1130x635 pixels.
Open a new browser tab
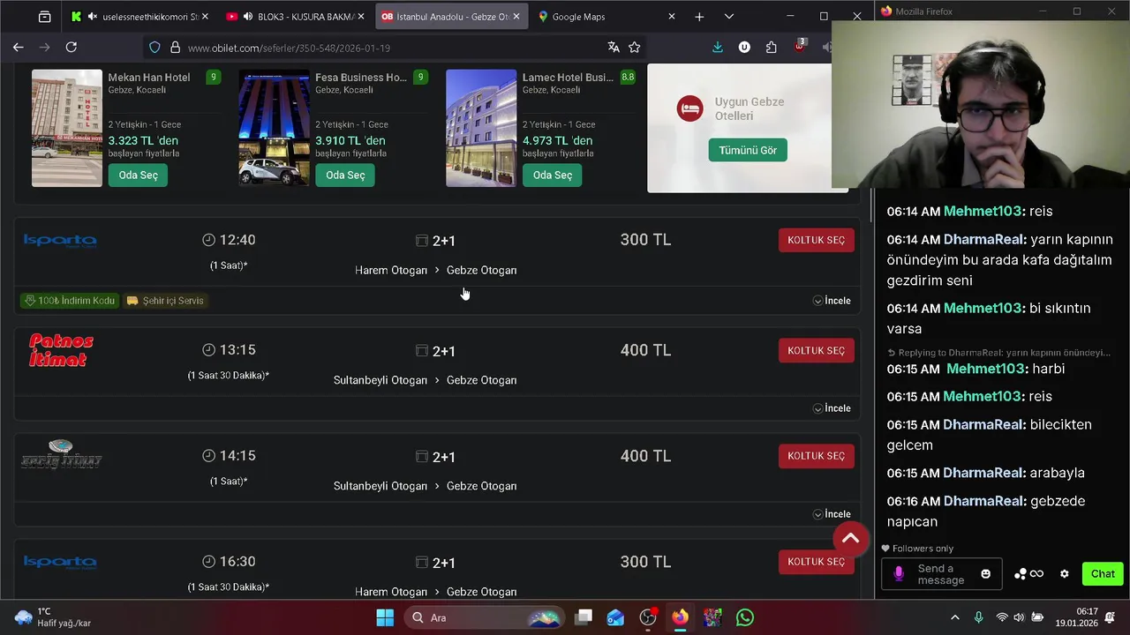click(x=699, y=17)
